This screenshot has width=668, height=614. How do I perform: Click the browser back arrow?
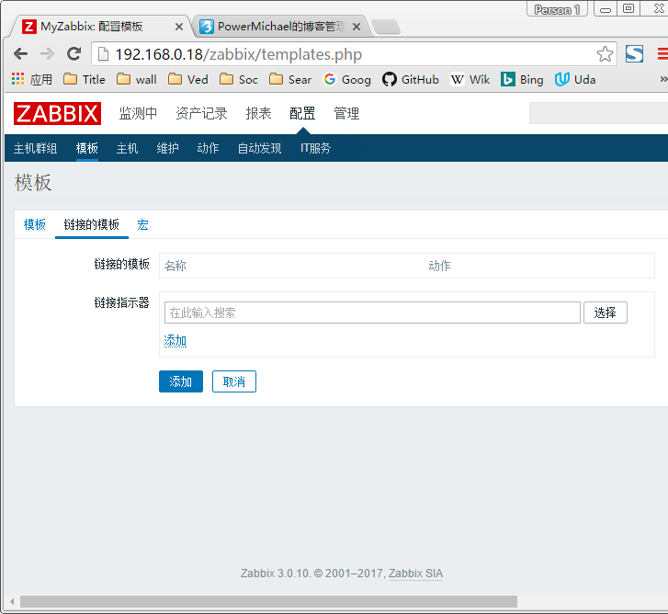20,54
